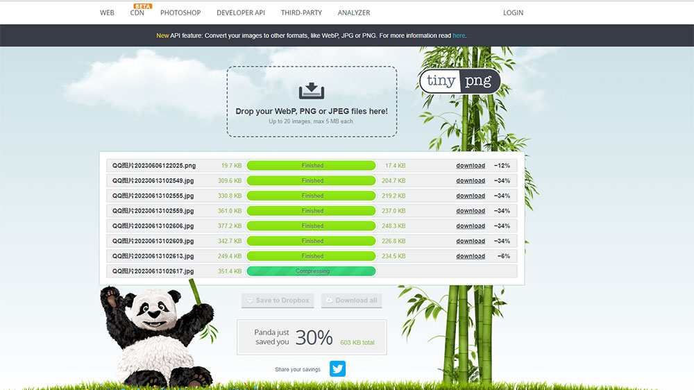Image resolution: width=694 pixels, height=390 pixels.
Task: Open the ANALYZER page
Action: coord(354,12)
